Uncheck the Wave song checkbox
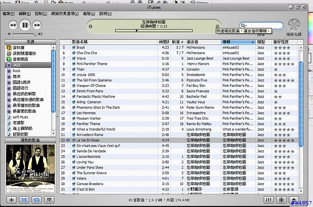 click(x=74, y=59)
